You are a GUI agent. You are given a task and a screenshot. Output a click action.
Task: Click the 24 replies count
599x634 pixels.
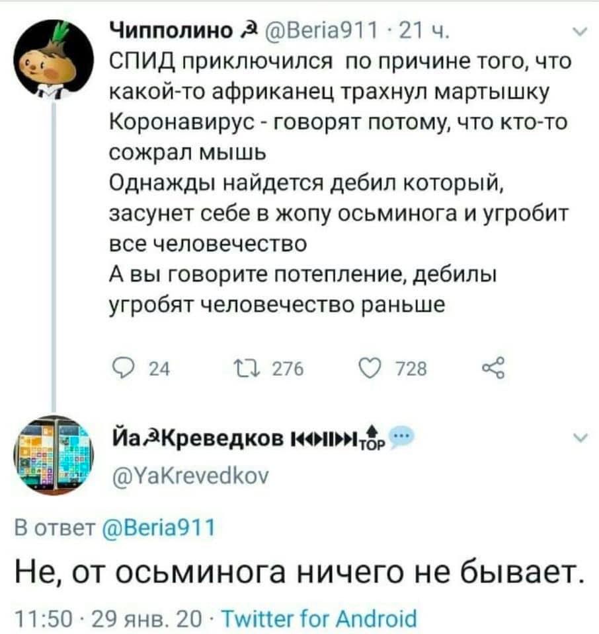tap(160, 369)
